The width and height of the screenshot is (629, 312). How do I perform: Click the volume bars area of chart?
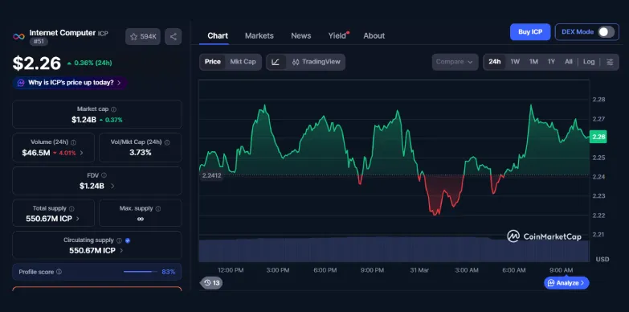(394, 249)
